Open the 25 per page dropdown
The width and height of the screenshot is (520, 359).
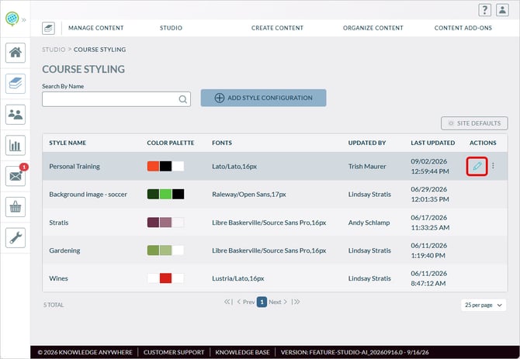coord(484,305)
